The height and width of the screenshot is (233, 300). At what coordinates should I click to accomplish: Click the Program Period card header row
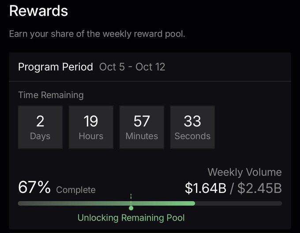(x=150, y=67)
